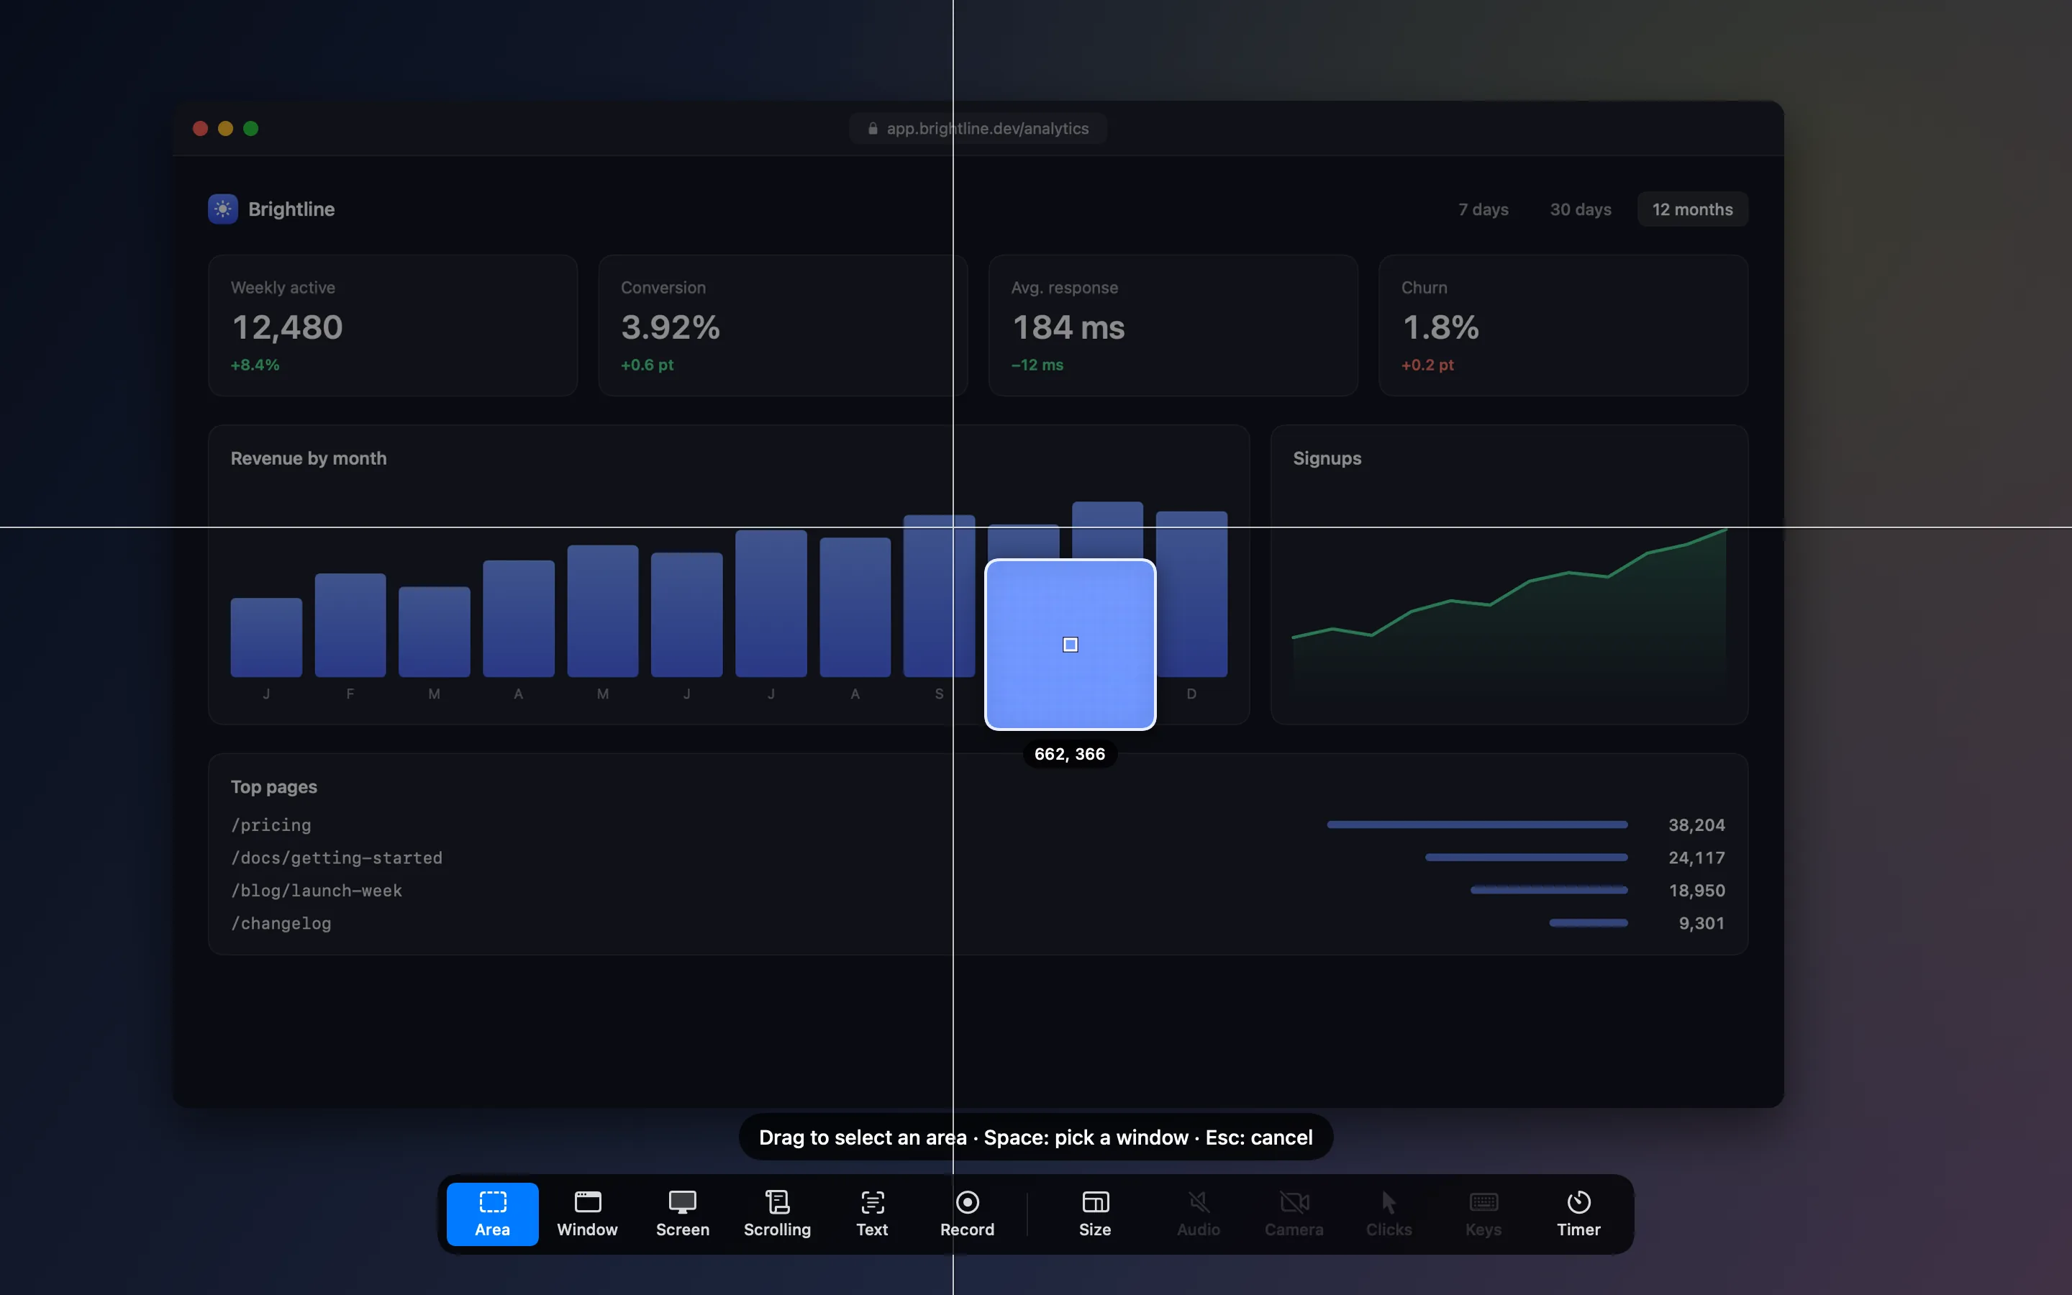This screenshot has height=1295, width=2072.
Task: Set a capture Timer
Action: pyautogui.click(x=1579, y=1214)
